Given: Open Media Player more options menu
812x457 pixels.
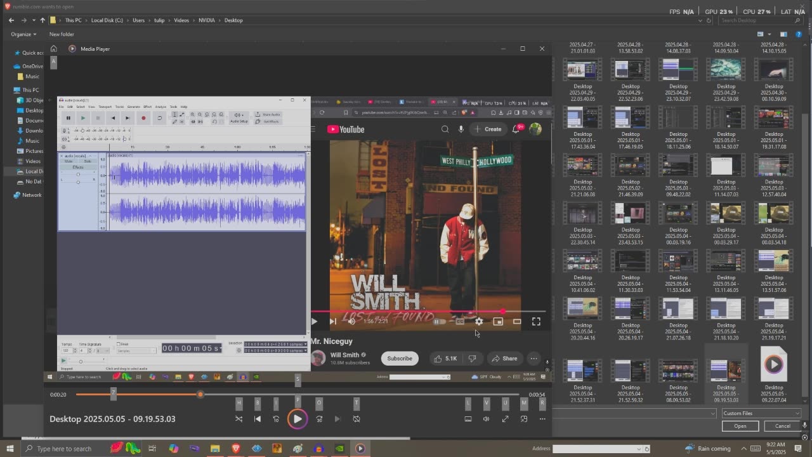Looking at the screenshot, I should 542,419.
